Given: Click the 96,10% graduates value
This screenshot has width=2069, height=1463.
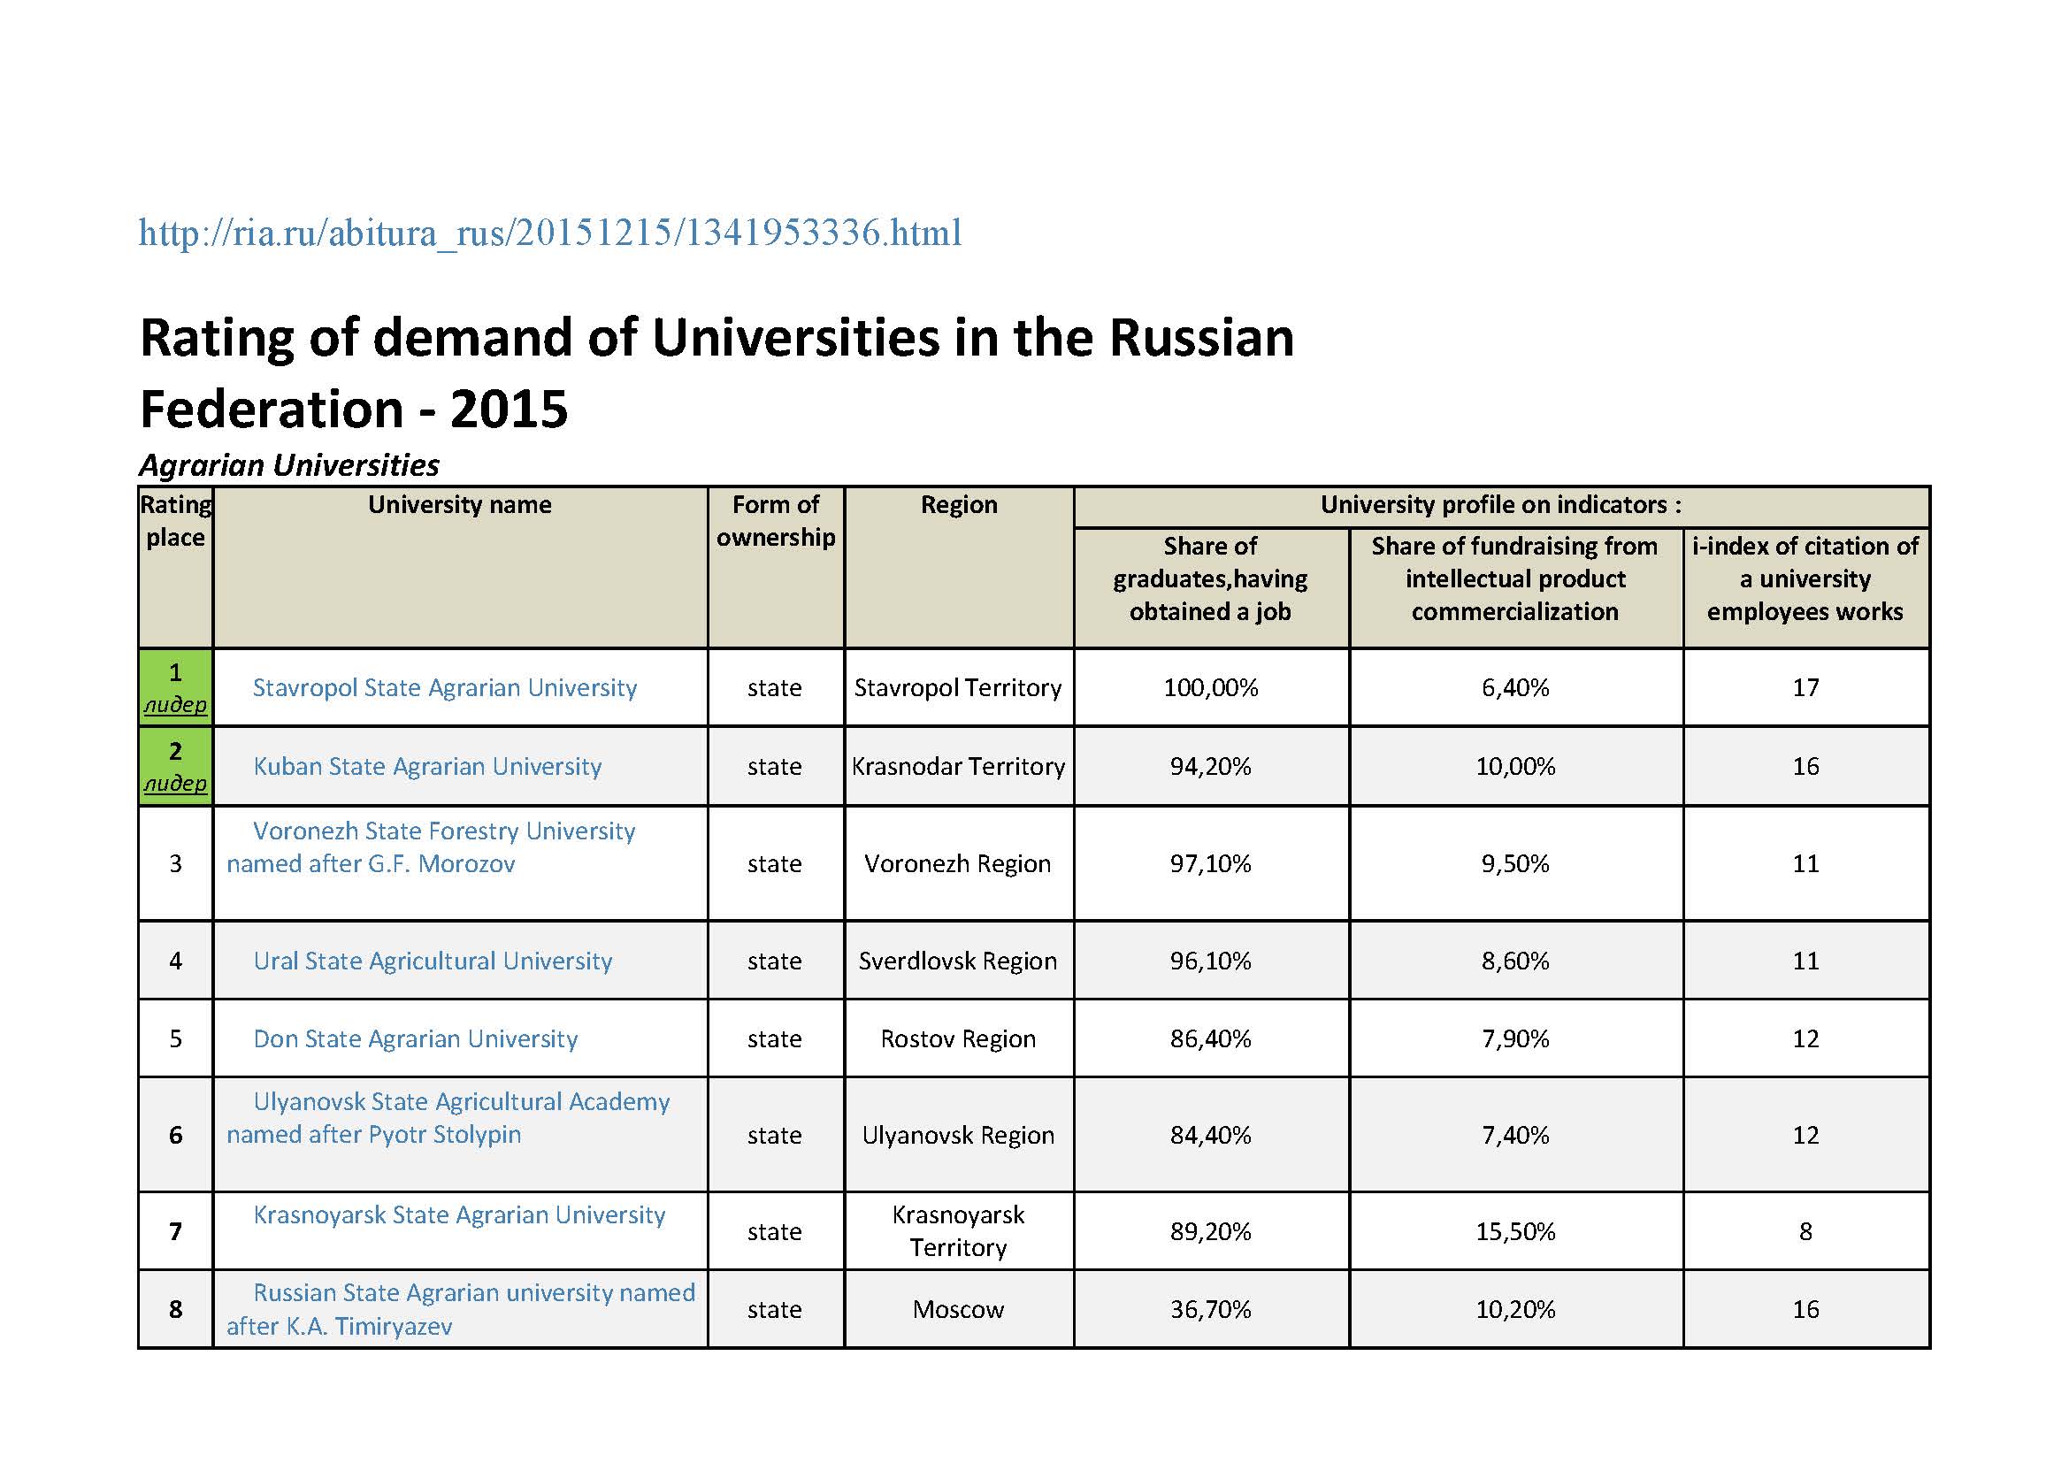Looking at the screenshot, I should pos(1210,961).
